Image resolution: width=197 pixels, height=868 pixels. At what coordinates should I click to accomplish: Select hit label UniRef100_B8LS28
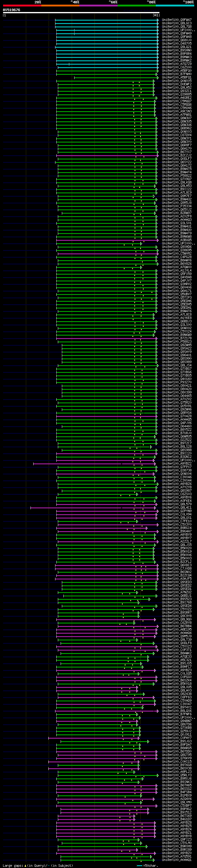[177, 447]
